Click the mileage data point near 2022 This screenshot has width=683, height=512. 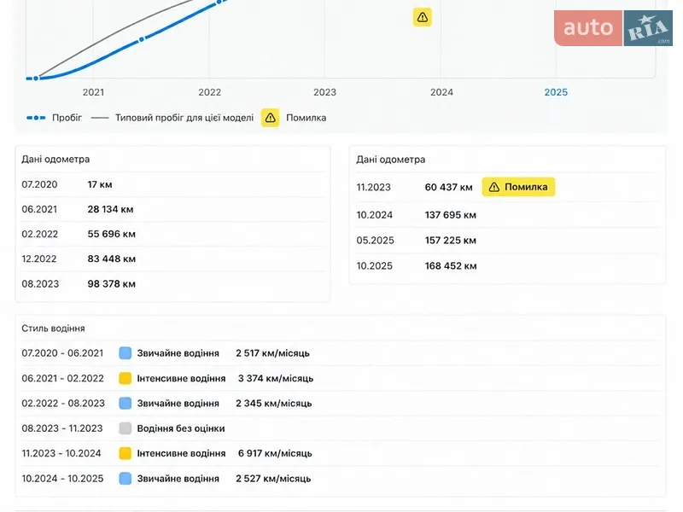point(219,3)
